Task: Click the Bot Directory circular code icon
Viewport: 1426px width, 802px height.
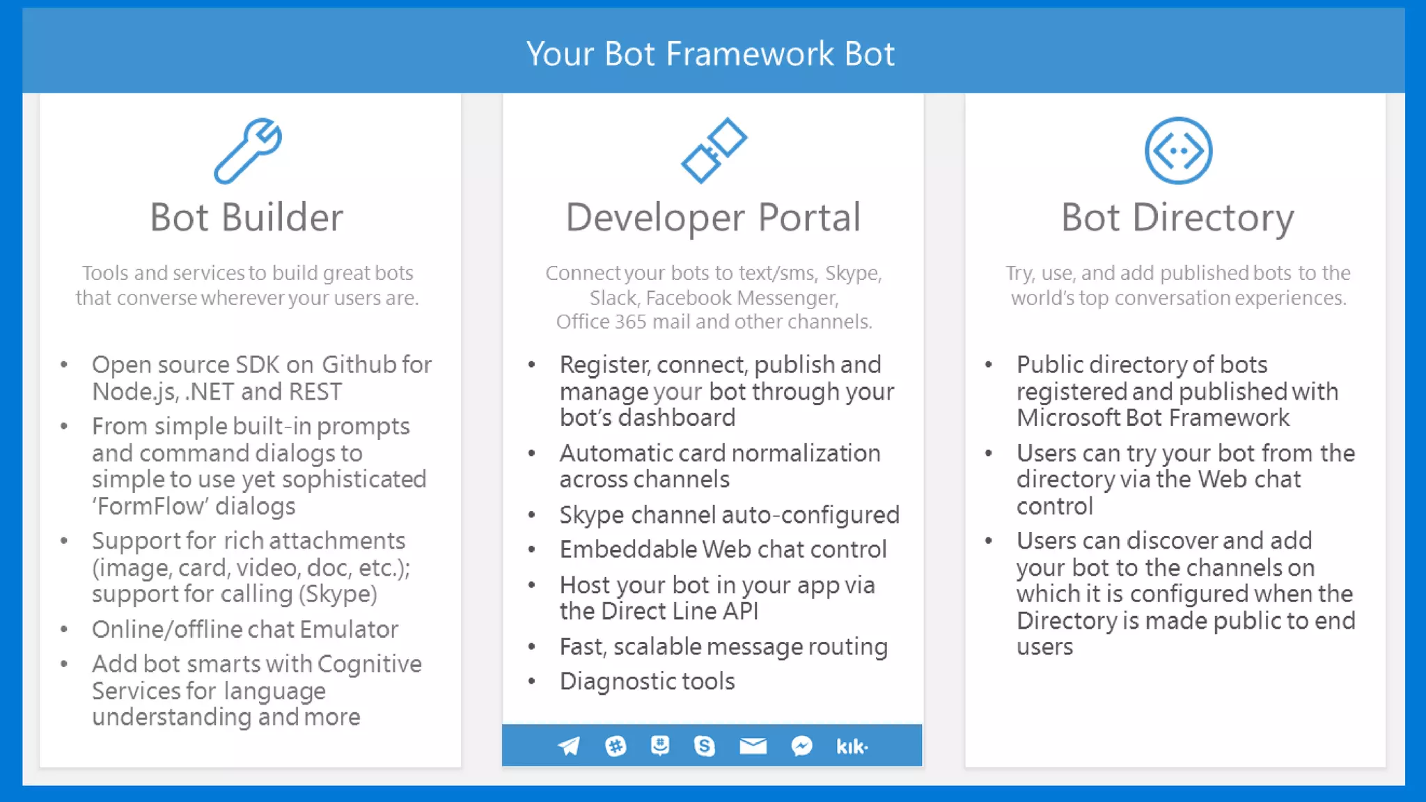Action: click(x=1178, y=150)
